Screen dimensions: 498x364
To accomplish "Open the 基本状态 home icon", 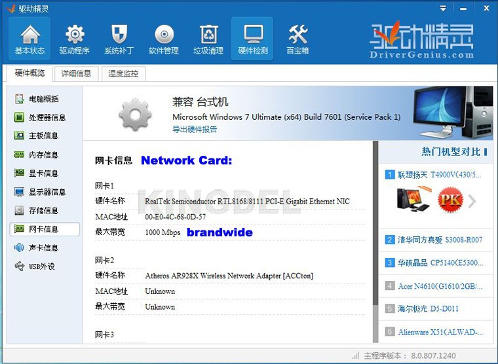I will (x=29, y=38).
